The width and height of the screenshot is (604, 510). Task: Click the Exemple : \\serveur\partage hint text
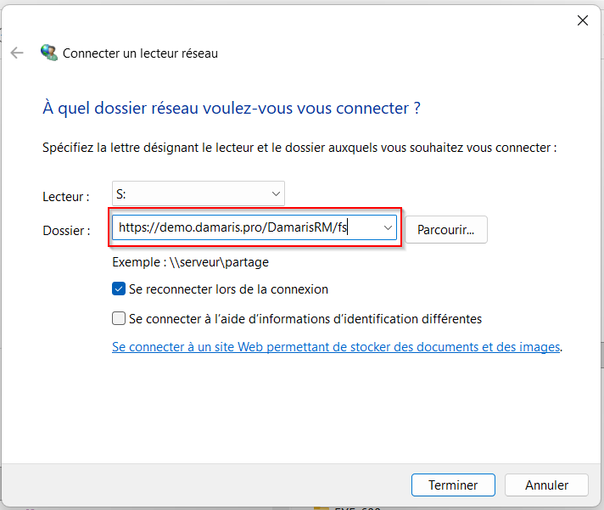click(x=190, y=263)
